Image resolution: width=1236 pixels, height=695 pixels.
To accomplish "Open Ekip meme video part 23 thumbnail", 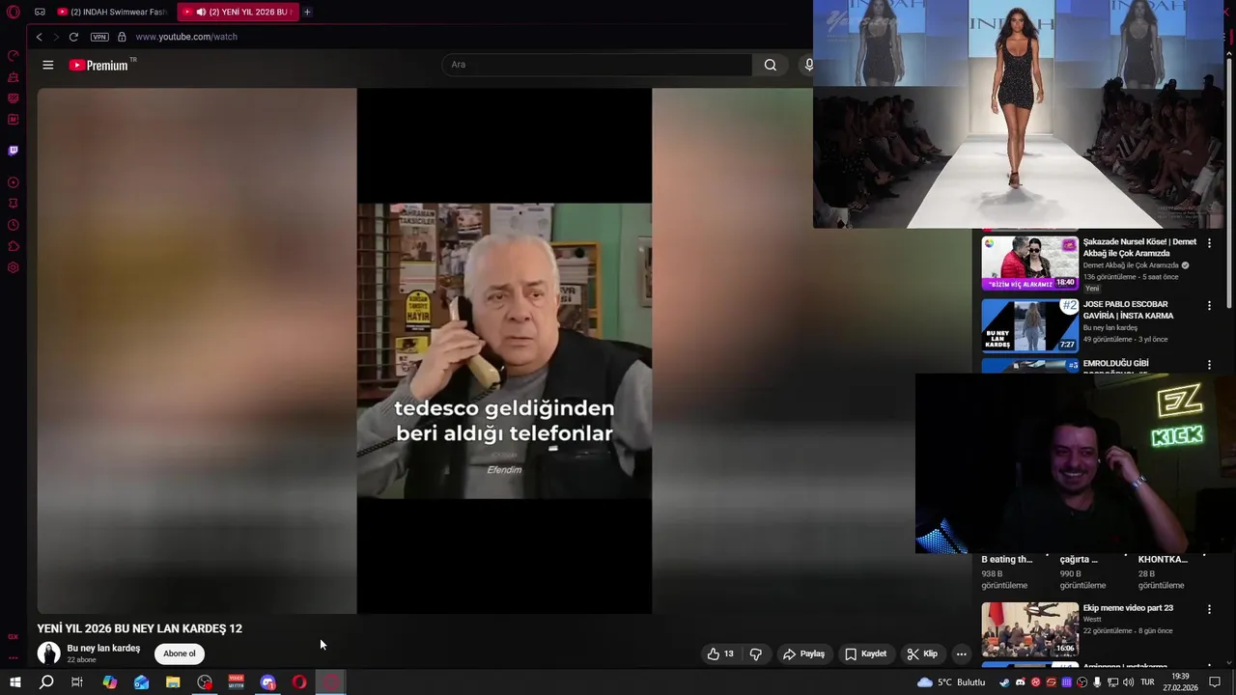I will tap(1029, 629).
